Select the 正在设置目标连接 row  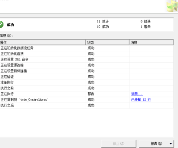tap(87, 71)
